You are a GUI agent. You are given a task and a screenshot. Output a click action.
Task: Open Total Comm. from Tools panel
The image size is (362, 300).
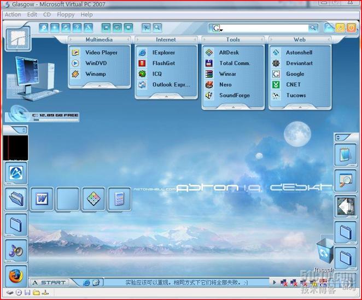tap(233, 63)
